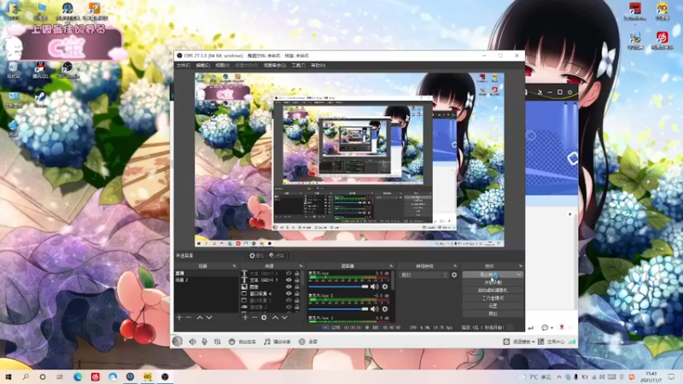Show hidden tray icons with the chevron
The height and width of the screenshot is (384, 683).
(558, 377)
